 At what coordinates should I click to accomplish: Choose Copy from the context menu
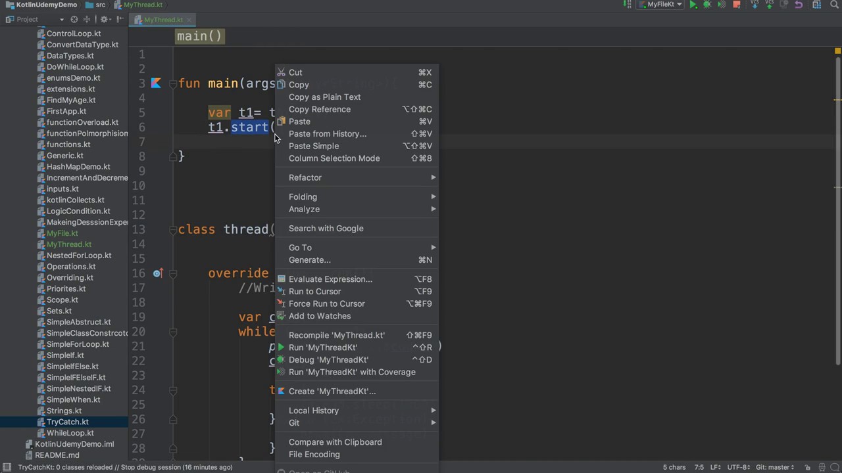[x=356, y=85]
